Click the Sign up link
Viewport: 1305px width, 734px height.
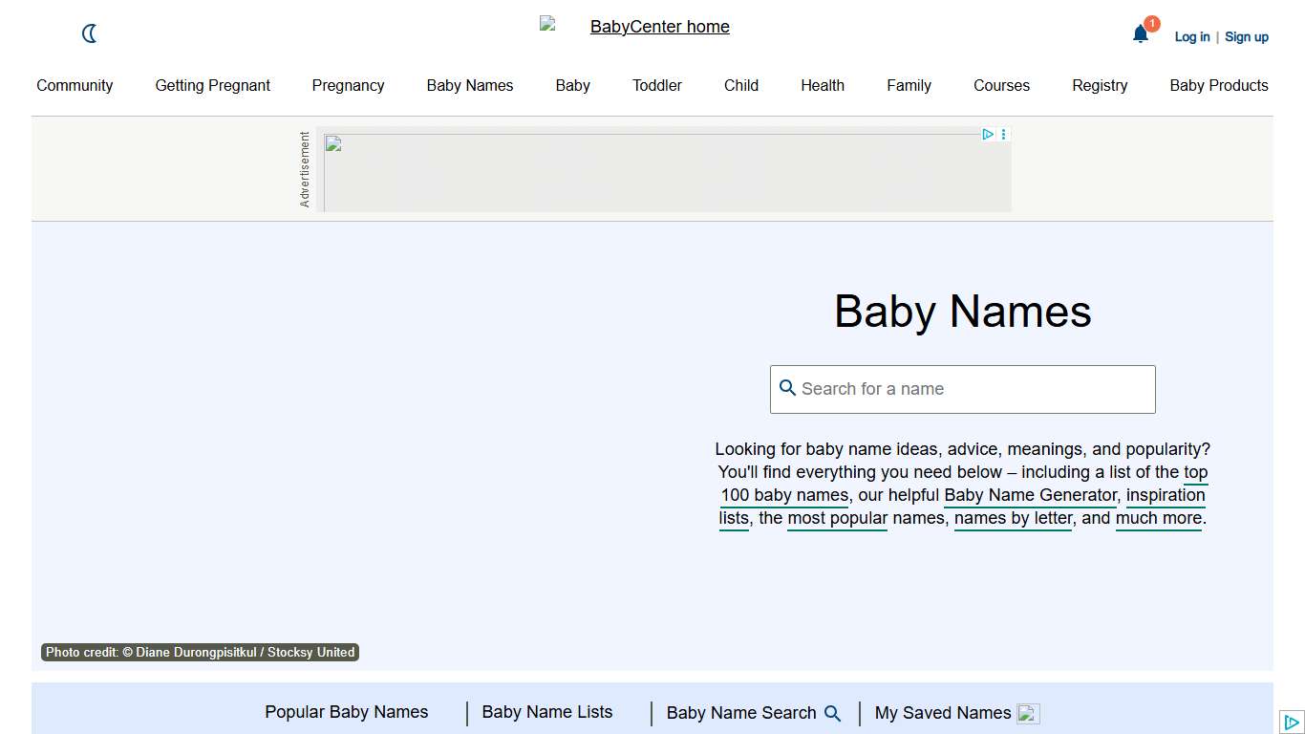pos(1247,36)
